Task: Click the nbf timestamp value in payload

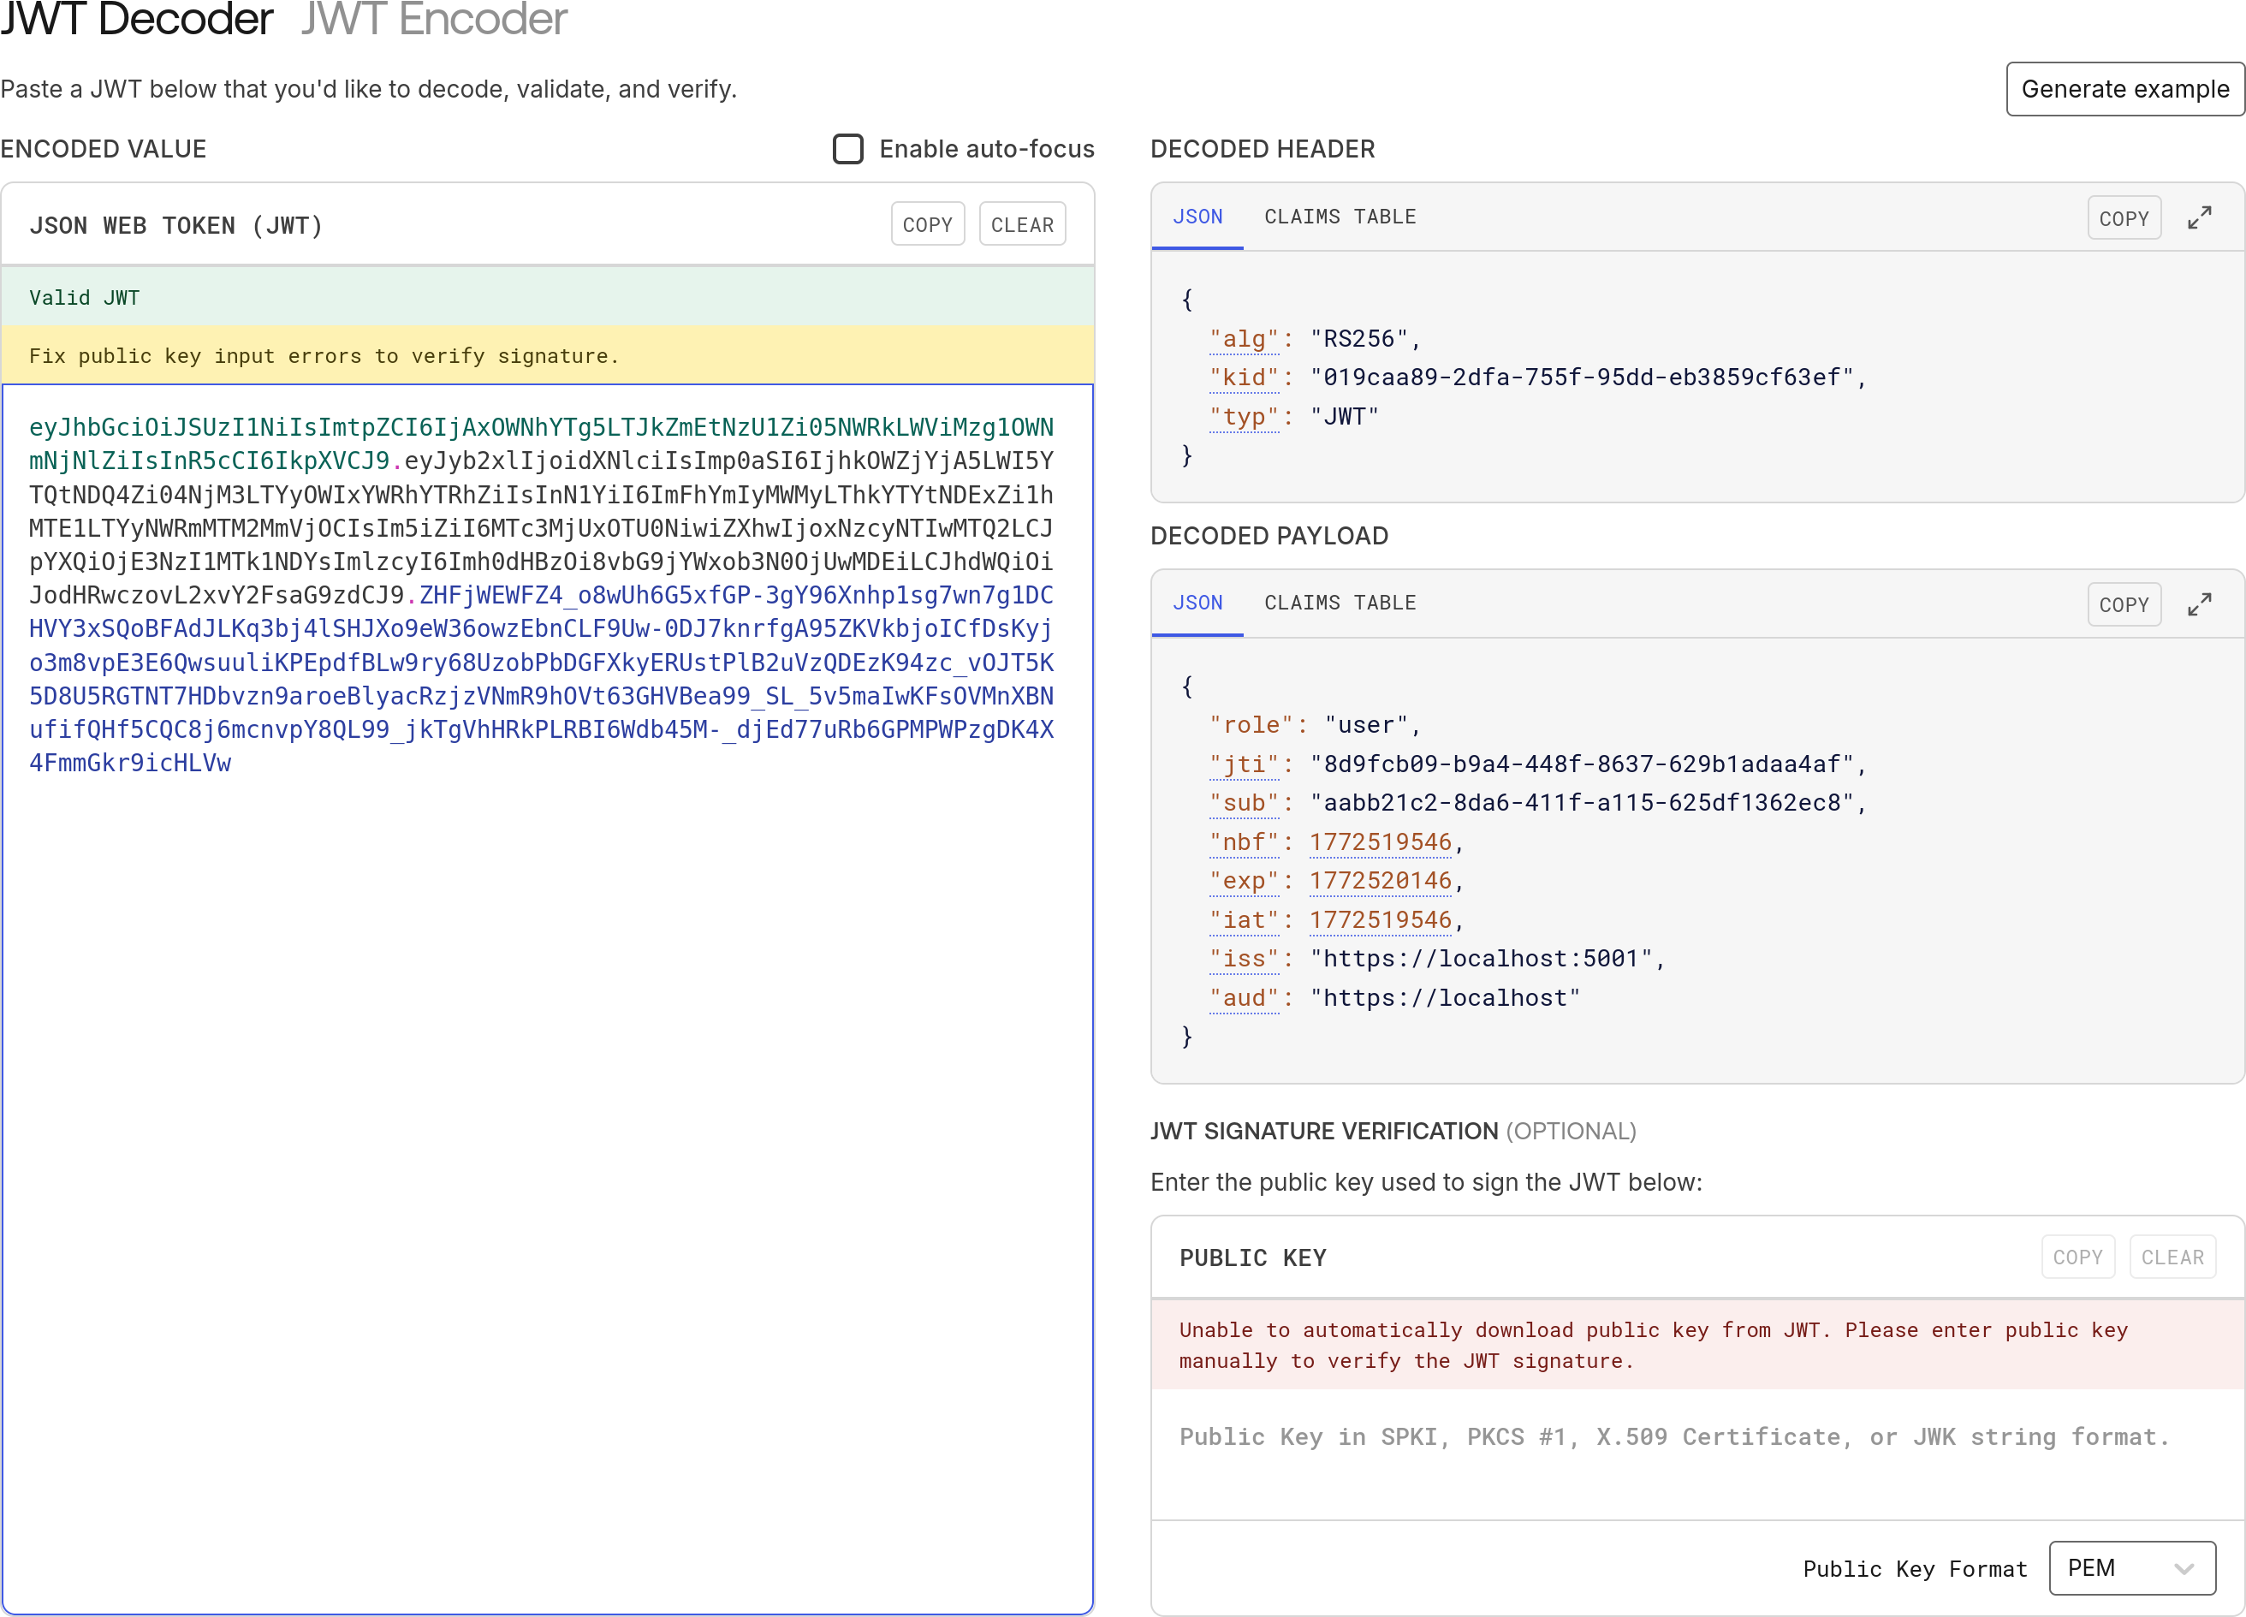Action: [1380, 841]
